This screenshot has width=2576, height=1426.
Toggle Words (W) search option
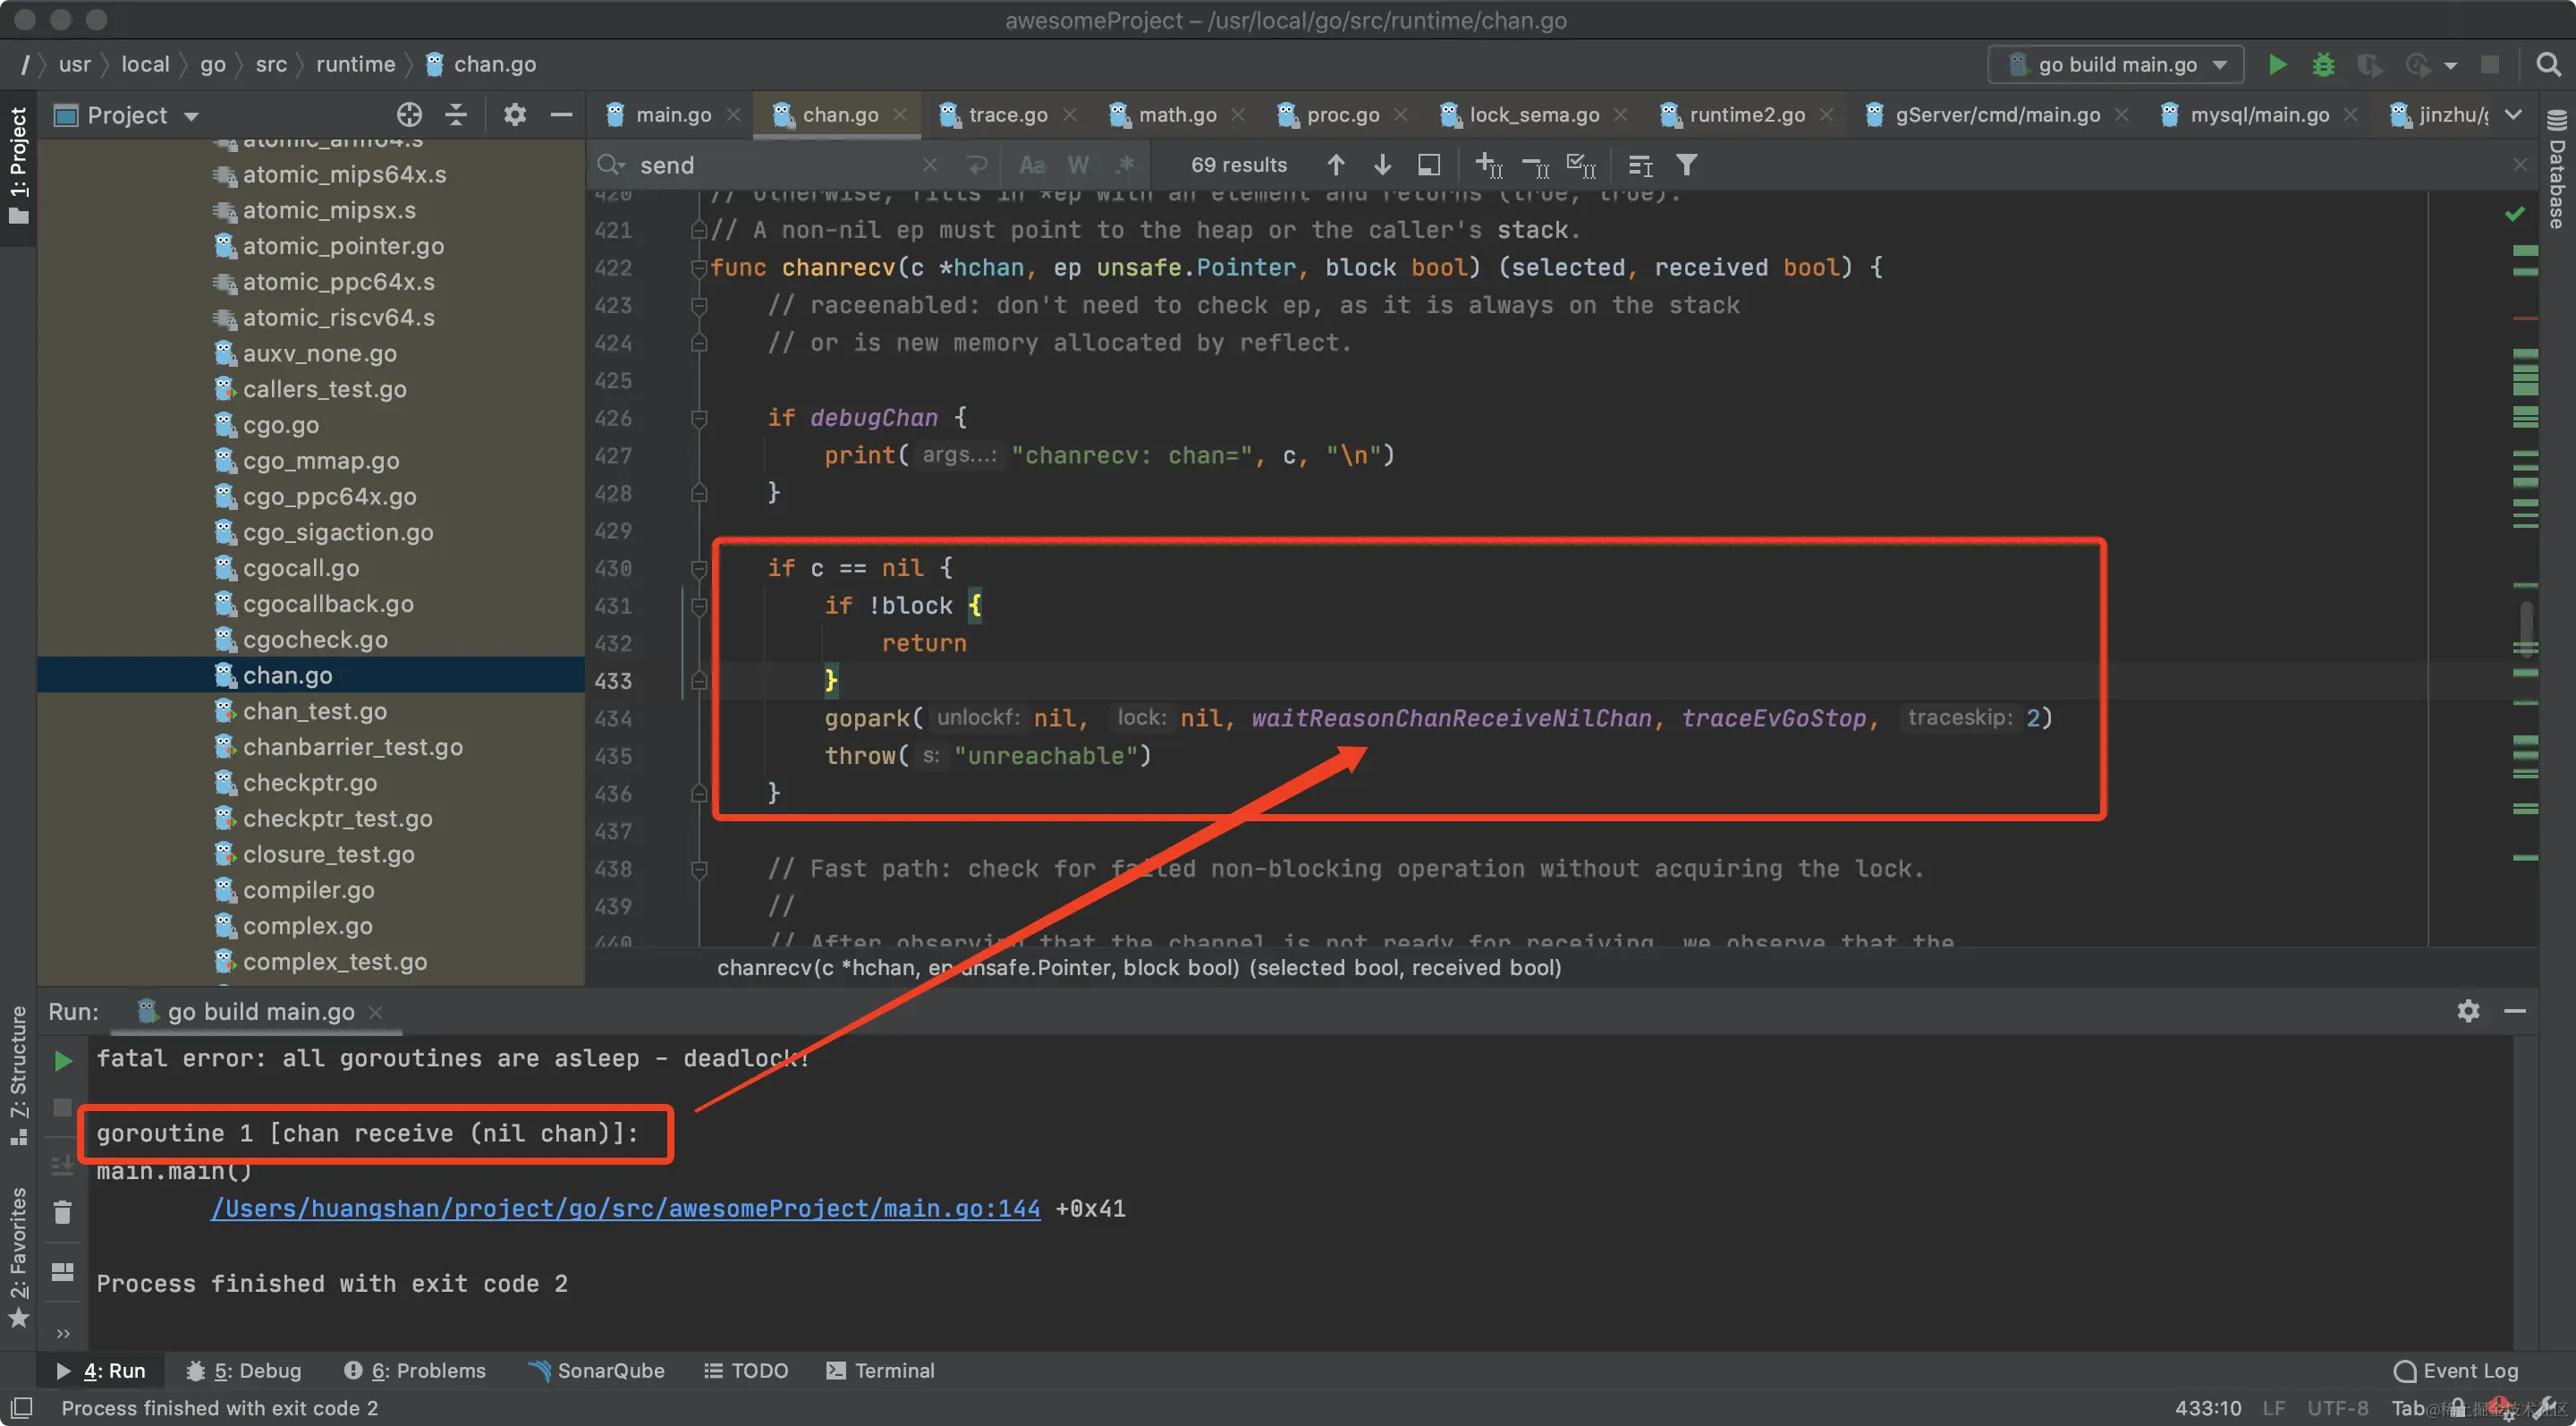(x=1078, y=165)
